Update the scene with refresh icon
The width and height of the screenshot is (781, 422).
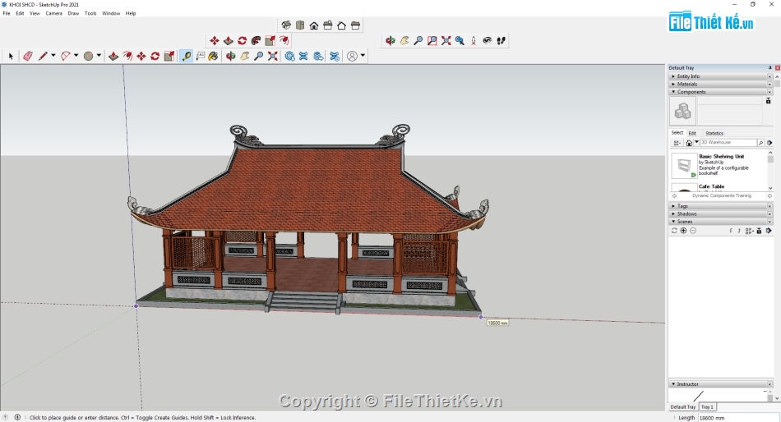click(x=674, y=231)
